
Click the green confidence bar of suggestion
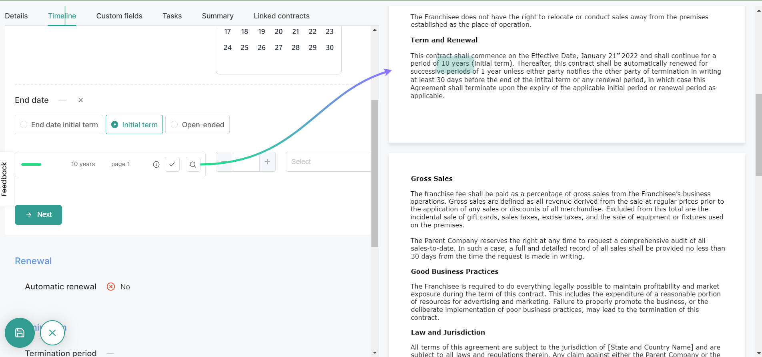[x=31, y=164]
